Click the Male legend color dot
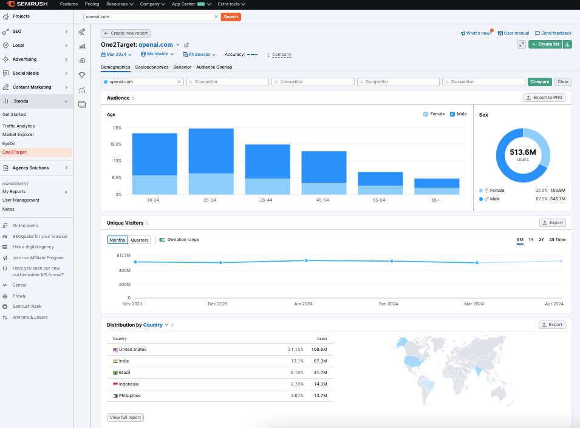 (x=481, y=199)
